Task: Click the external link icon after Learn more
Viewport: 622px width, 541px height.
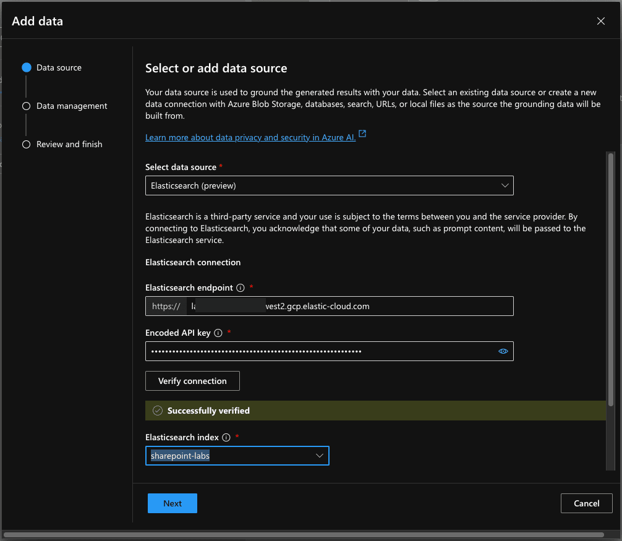Action: tap(362, 134)
